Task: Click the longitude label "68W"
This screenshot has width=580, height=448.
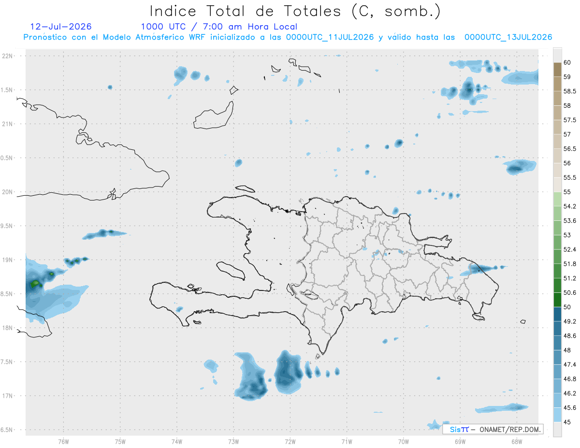Action: [x=517, y=442]
